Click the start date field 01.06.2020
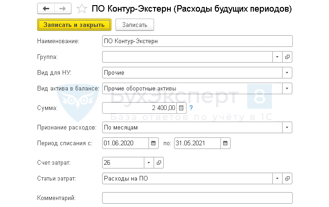This screenshot has width=329, height=207. pos(125,143)
